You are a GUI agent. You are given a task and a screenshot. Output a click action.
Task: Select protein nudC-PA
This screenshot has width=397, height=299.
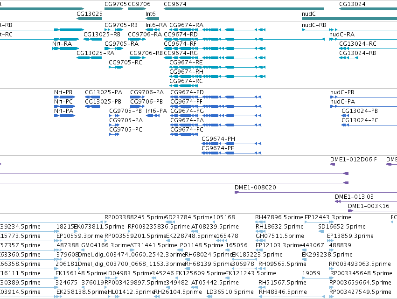tap(342, 102)
